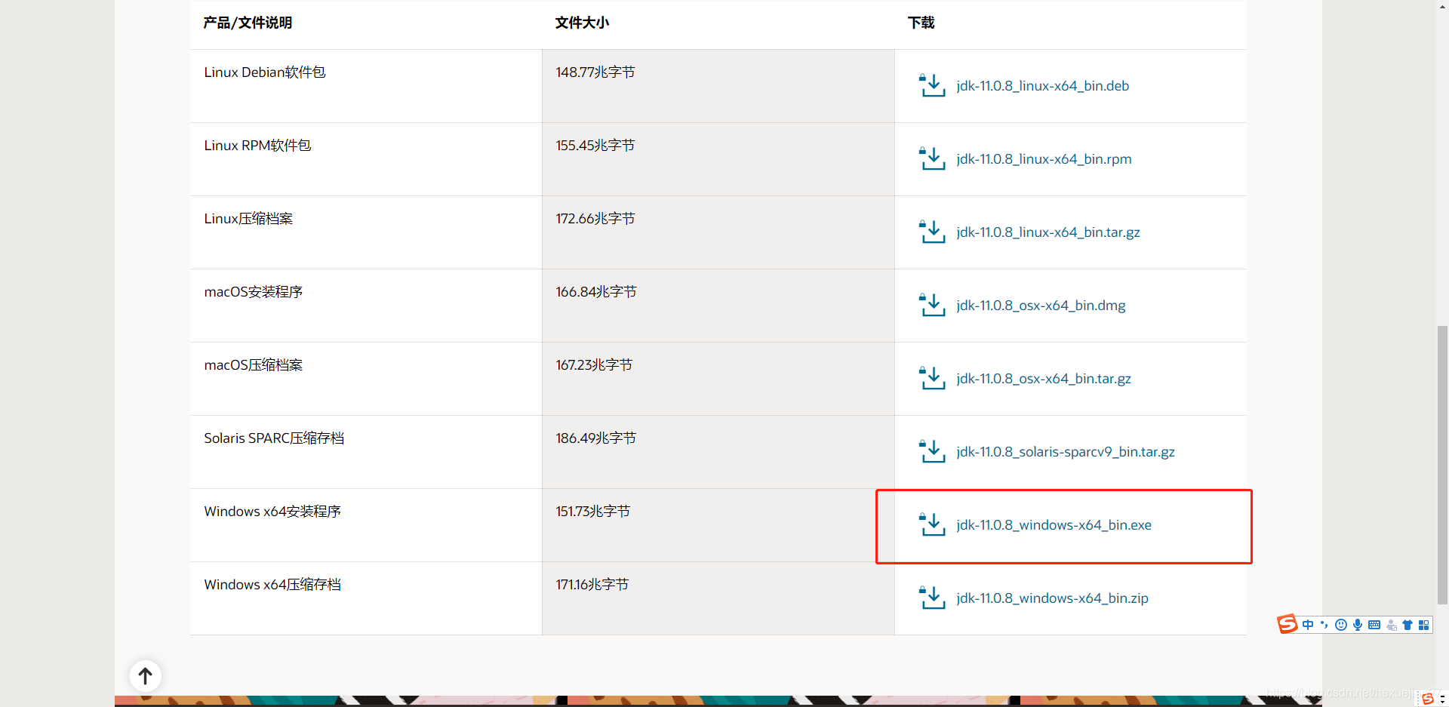1449x707 pixels.
Task: Click scrollbar up arrow at top right
Action: click(1442, 5)
